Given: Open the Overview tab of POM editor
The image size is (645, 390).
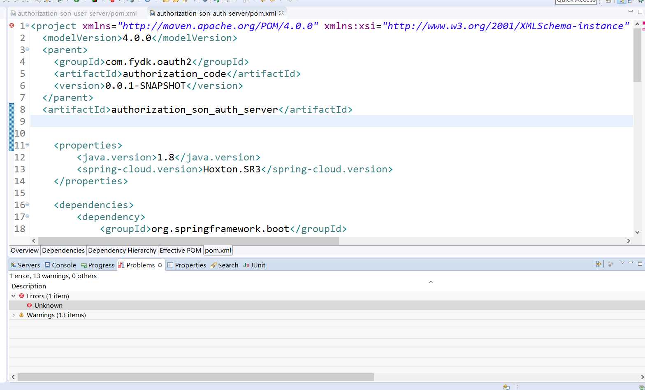Looking at the screenshot, I should point(24,251).
